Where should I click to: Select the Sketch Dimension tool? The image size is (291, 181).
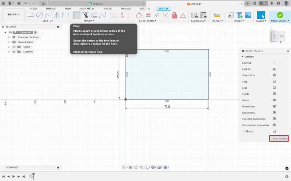[66, 15]
